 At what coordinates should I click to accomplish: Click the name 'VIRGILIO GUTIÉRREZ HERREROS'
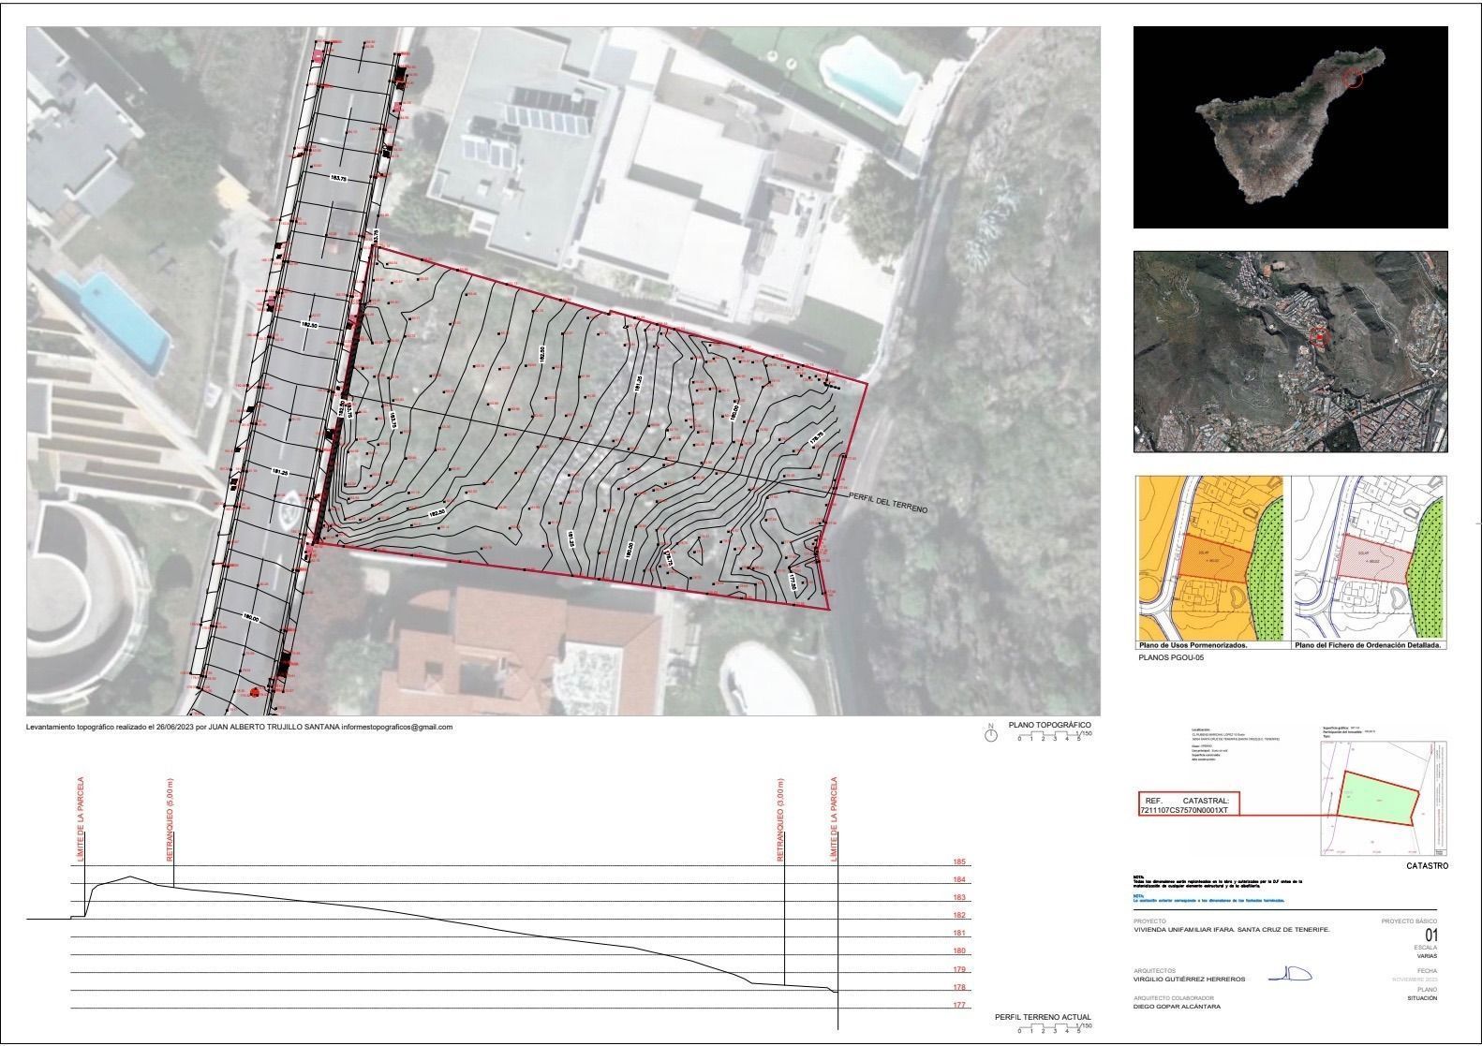pos(1190,980)
